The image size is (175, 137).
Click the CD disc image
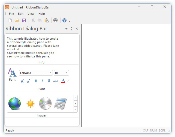45,104
